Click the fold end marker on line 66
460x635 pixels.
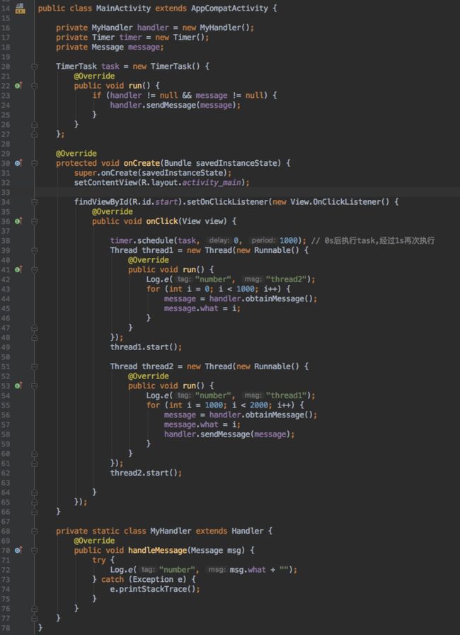tap(35, 512)
